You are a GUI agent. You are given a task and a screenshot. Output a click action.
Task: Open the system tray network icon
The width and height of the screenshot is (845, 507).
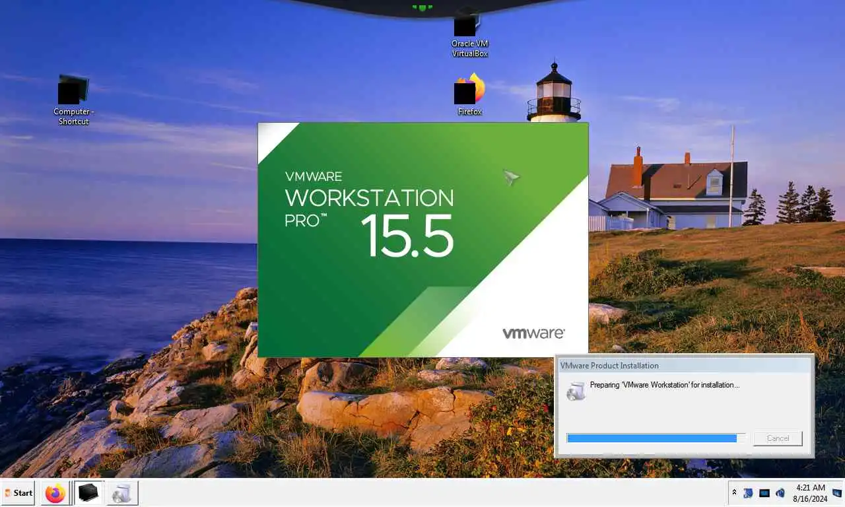pyautogui.click(x=748, y=493)
